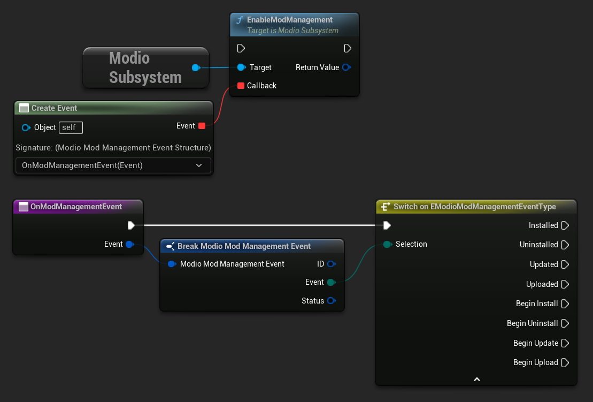Select the Break Modio Mod Management Event title
Screen dimensions: 593x402
244,246
